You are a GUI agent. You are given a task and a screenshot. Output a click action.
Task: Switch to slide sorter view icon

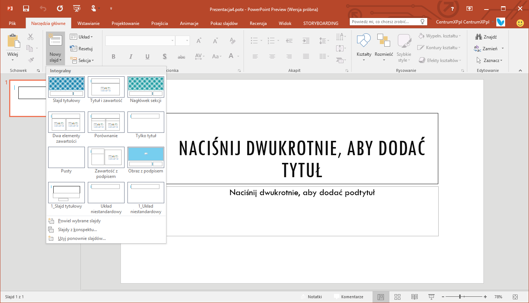[397, 297]
